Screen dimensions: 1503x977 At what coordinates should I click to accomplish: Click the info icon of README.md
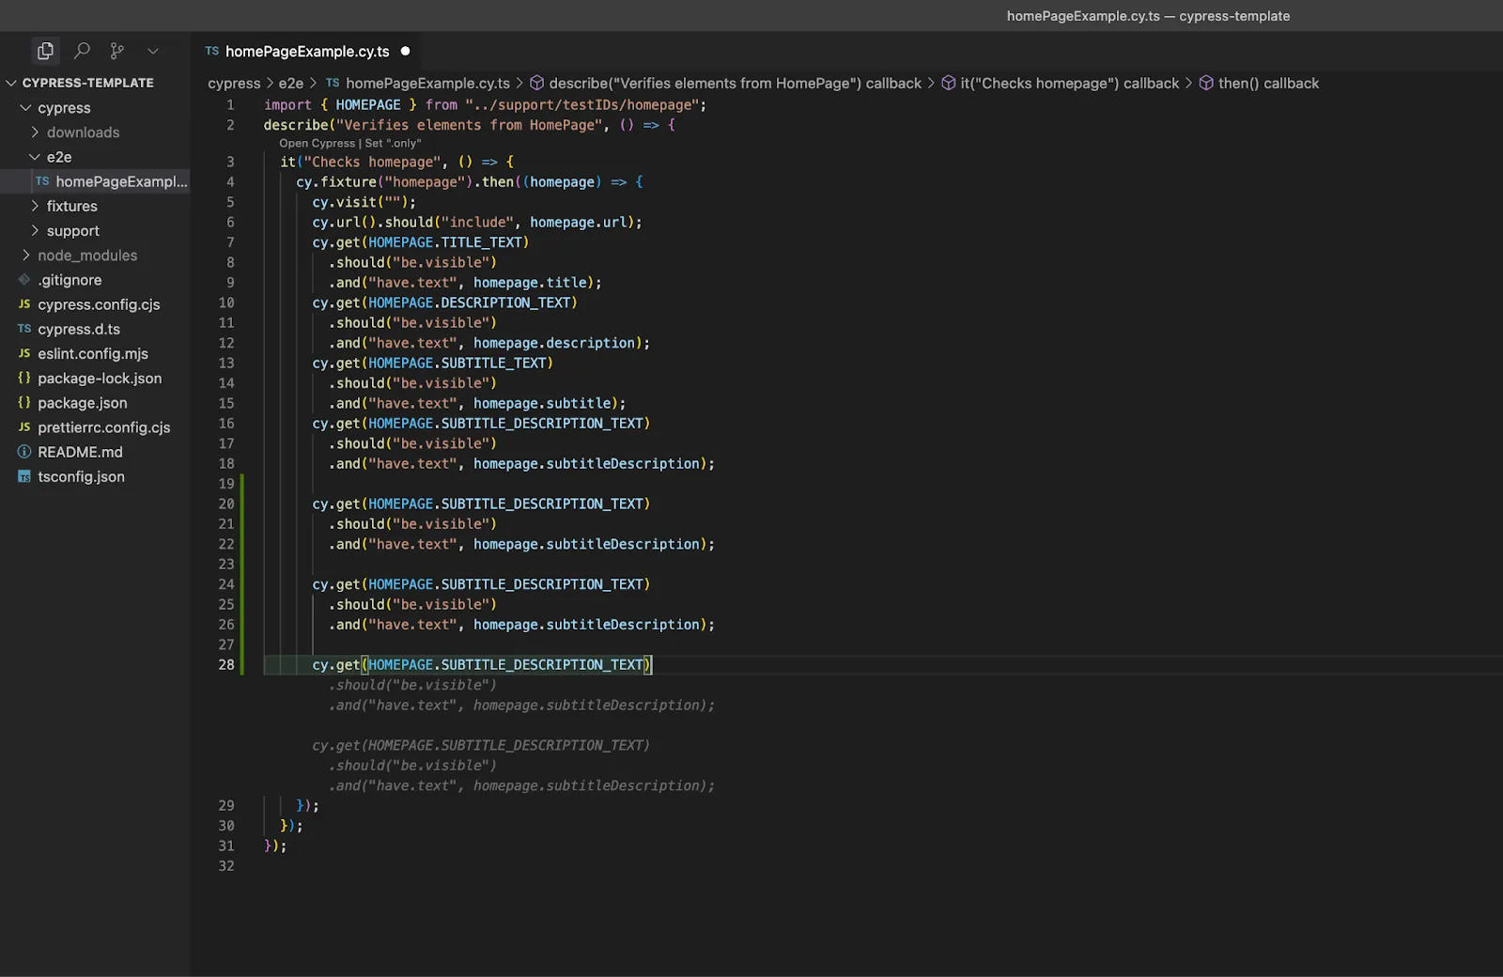click(x=24, y=452)
